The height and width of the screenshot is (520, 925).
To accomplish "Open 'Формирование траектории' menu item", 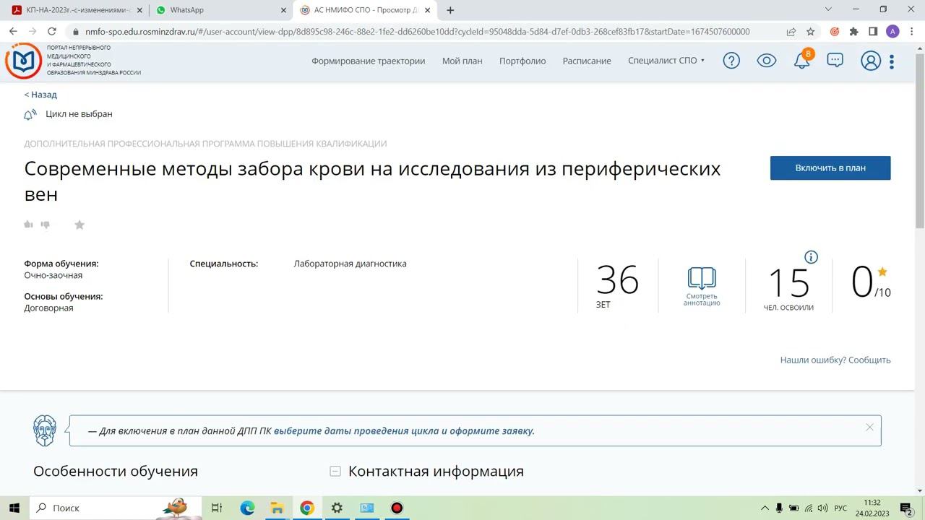I will pos(369,61).
